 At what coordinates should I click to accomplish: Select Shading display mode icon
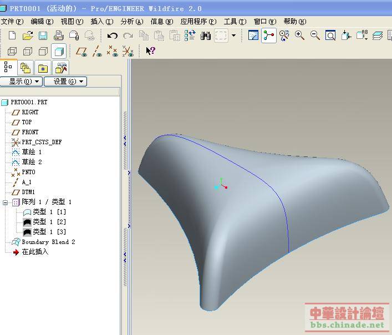[59, 52]
